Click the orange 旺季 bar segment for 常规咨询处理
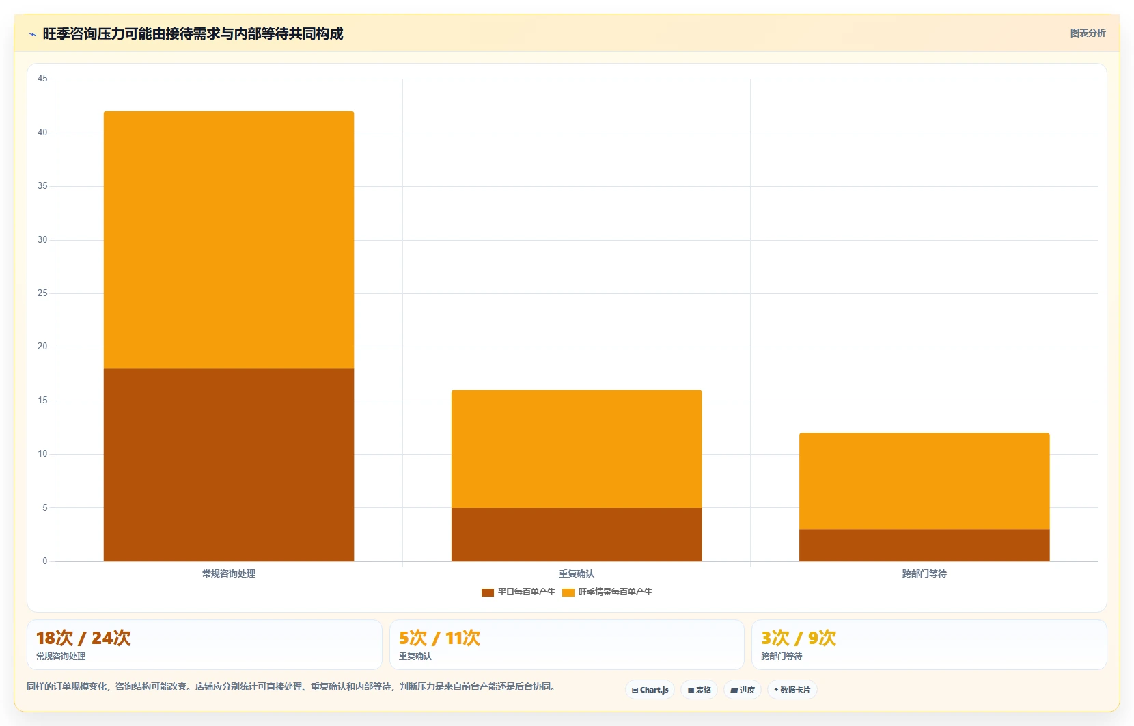Image resolution: width=1134 pixels, height=726 pixels. pyautogui.click(x=229, y=240)
